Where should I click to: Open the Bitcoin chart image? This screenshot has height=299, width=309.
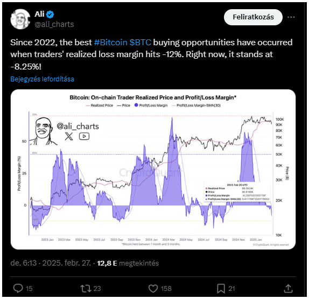153,169
